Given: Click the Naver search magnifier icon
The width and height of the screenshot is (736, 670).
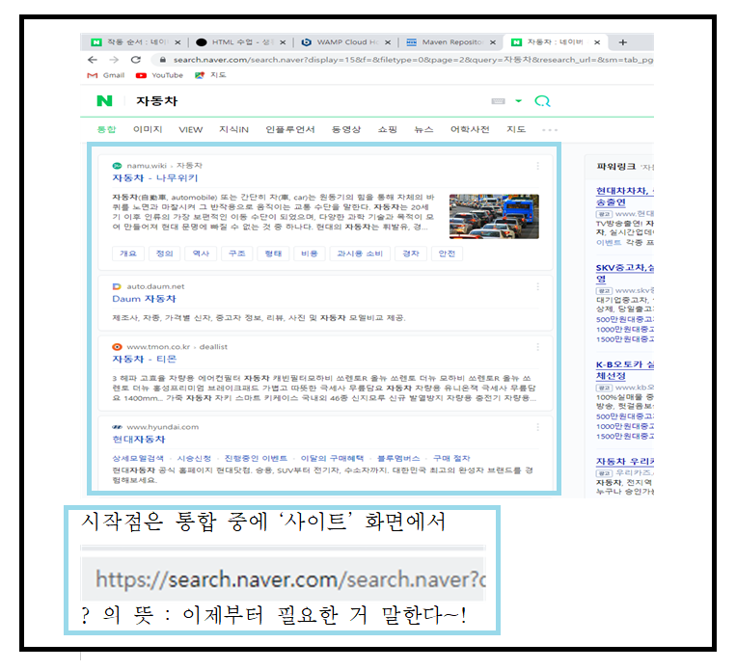Looking at the screenshot, I should (x=542, y=101).
